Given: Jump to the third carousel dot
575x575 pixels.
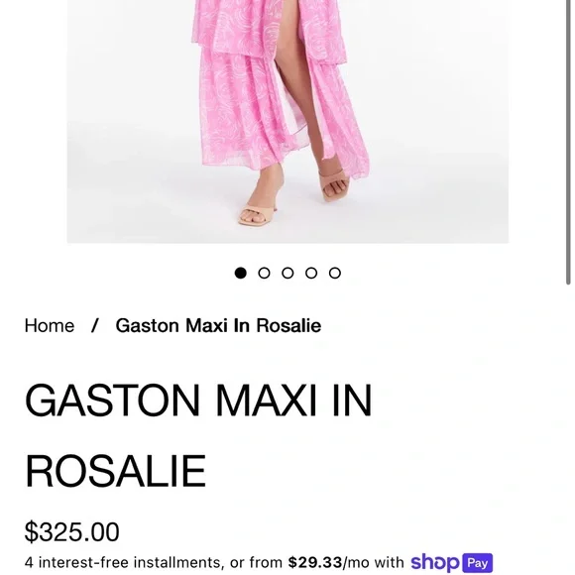Looking at the screenshot, I should [287, 274].
